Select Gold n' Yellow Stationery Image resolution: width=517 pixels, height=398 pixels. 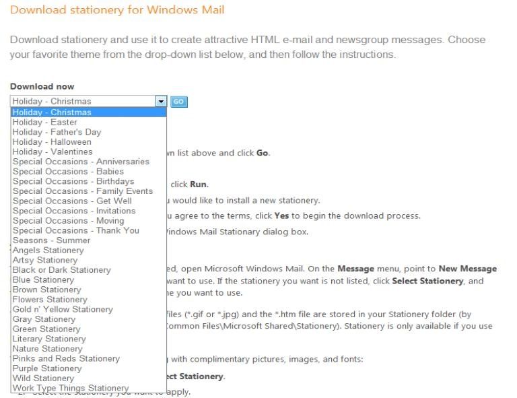(x=63, y=309)
